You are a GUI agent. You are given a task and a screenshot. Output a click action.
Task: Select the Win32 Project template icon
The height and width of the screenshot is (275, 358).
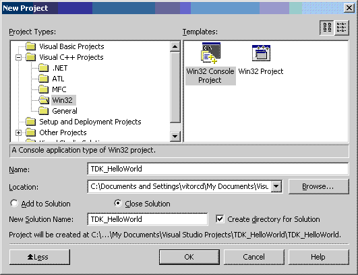(261, 53)
